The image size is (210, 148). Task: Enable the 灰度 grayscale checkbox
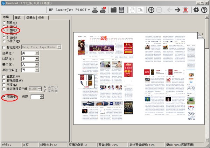point(4,85)
